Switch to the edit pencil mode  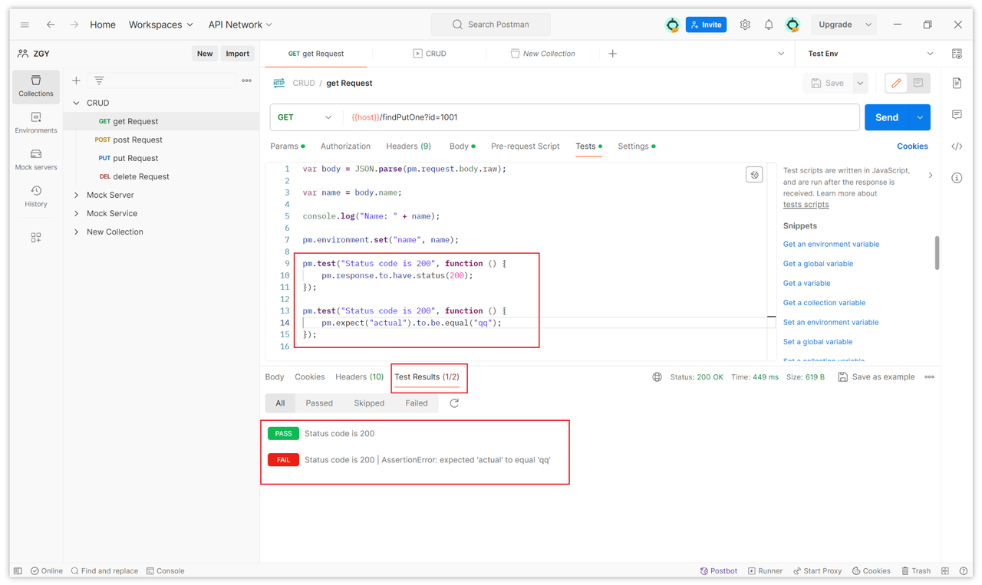click(x=896, y=83)
